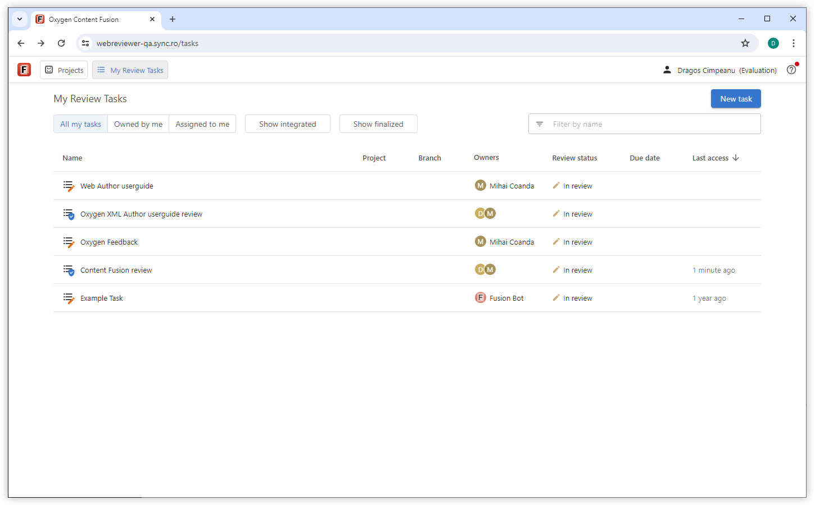Click the Oxygen Content Fusion logo icon
815x505 pixels.
pos(24,70)
